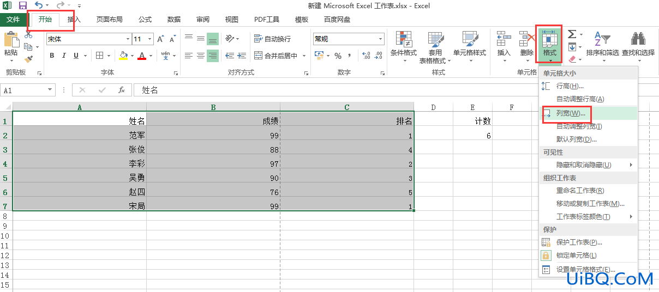Click the AutoSum sigma icon
659x292 pixels.
point(572,34)
